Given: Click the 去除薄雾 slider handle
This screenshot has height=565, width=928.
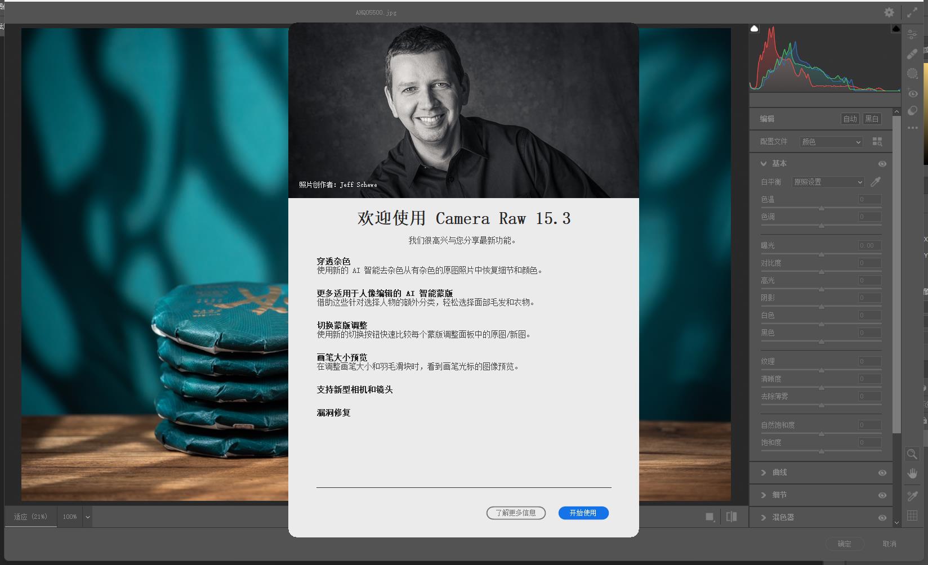Looking at the screenshot, I should click(822, 405).
